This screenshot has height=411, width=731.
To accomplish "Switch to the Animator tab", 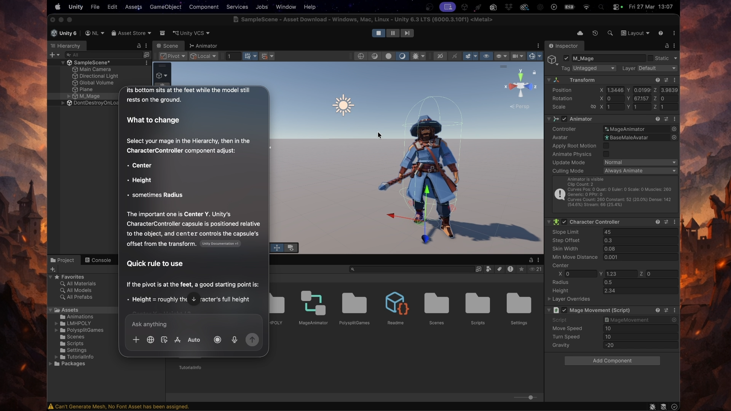I will point(203,46).
